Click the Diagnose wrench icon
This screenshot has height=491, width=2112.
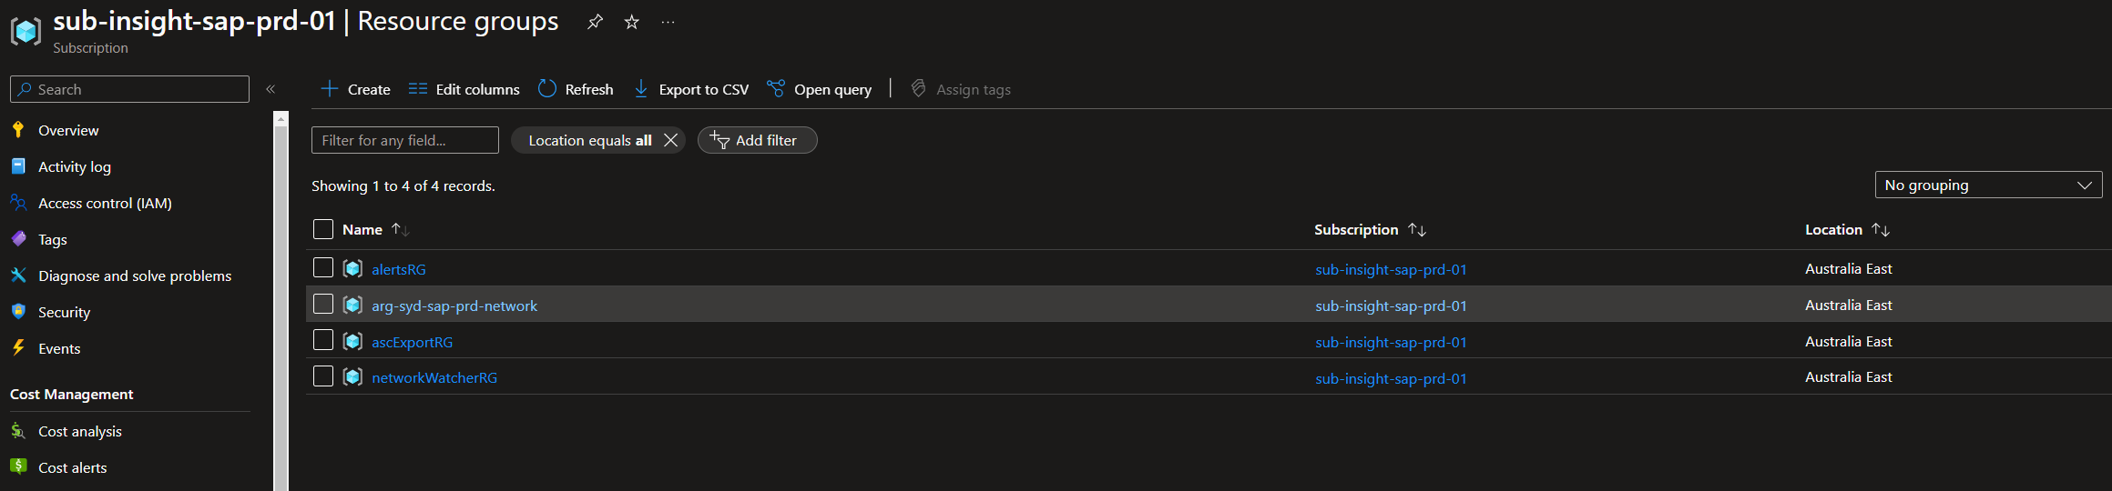click(x=18, y=276)
